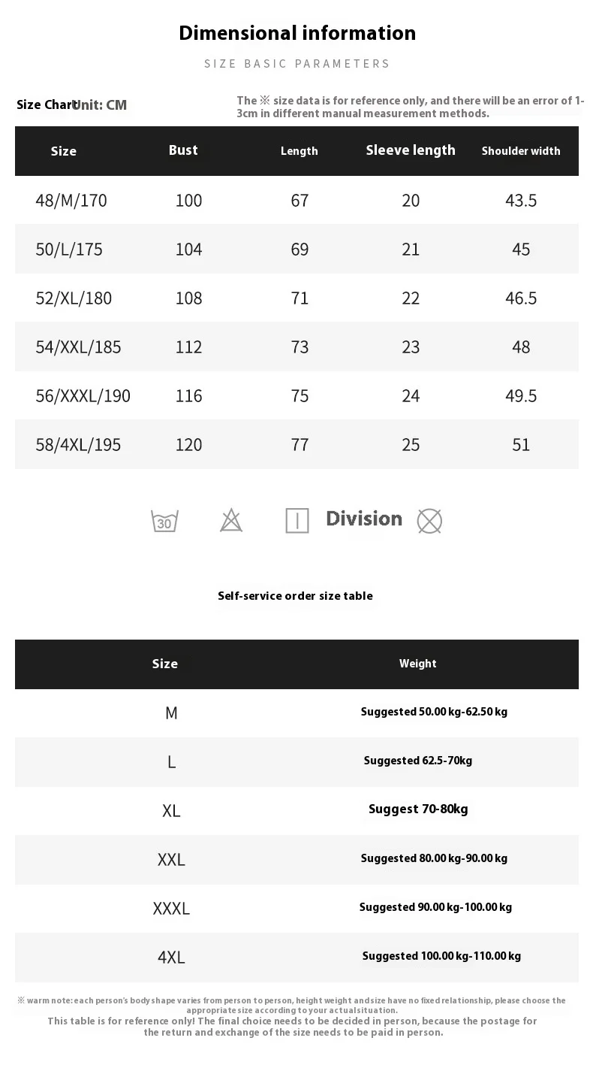
Task: Click the Shoulder width column header
Action: [521, 151]
